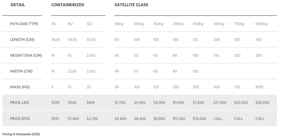Click the Pricing in thousands (USD) footnote
285x137 pixels.
pyautogui.click(x=21, y=134)
